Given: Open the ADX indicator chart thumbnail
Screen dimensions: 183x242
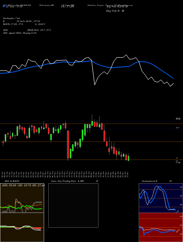Looking at the screenshot, I should click(x=22, y=198).
